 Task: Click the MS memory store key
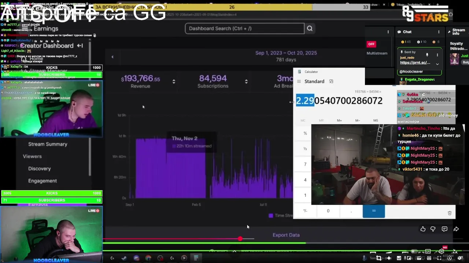[376, 120]
